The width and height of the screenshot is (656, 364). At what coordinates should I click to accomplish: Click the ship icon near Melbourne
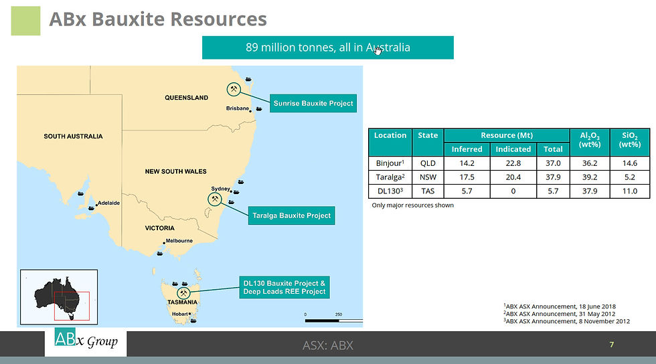click(159, 254)
